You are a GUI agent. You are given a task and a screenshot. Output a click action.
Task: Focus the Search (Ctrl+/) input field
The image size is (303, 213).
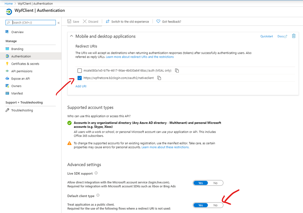(x=31, y=23)
